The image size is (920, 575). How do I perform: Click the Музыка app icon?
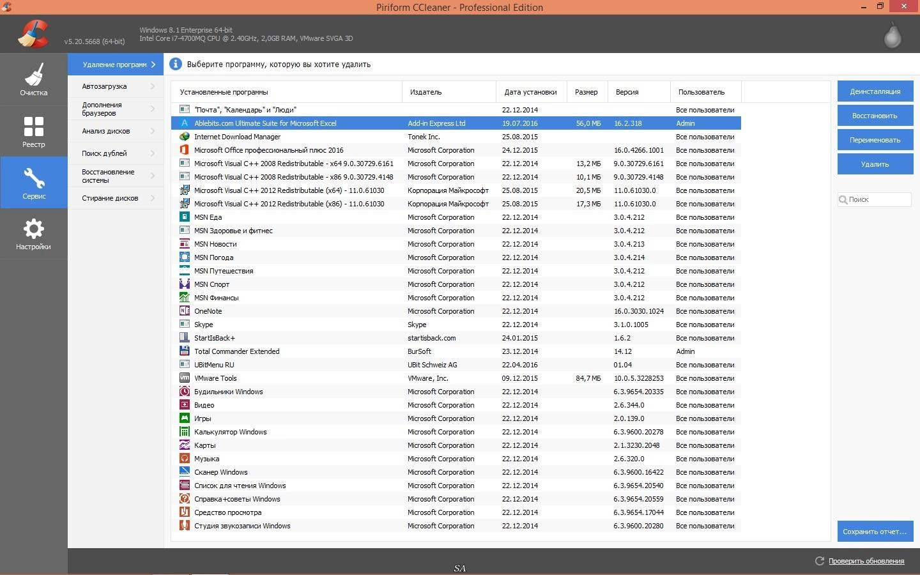(184, 459)
